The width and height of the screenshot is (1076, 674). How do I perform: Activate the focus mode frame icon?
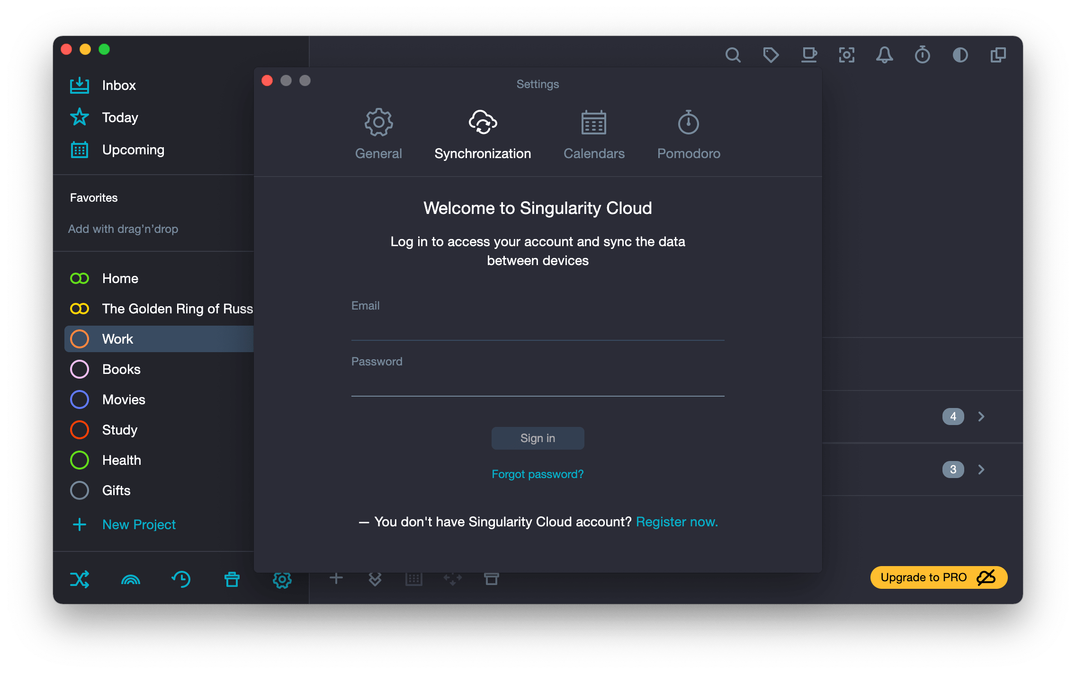tap(847, 55)
